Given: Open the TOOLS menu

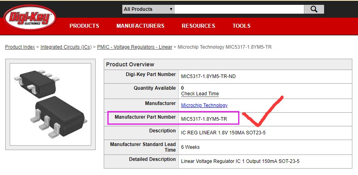Looking at the screenshot, I should tap(241, 26).
